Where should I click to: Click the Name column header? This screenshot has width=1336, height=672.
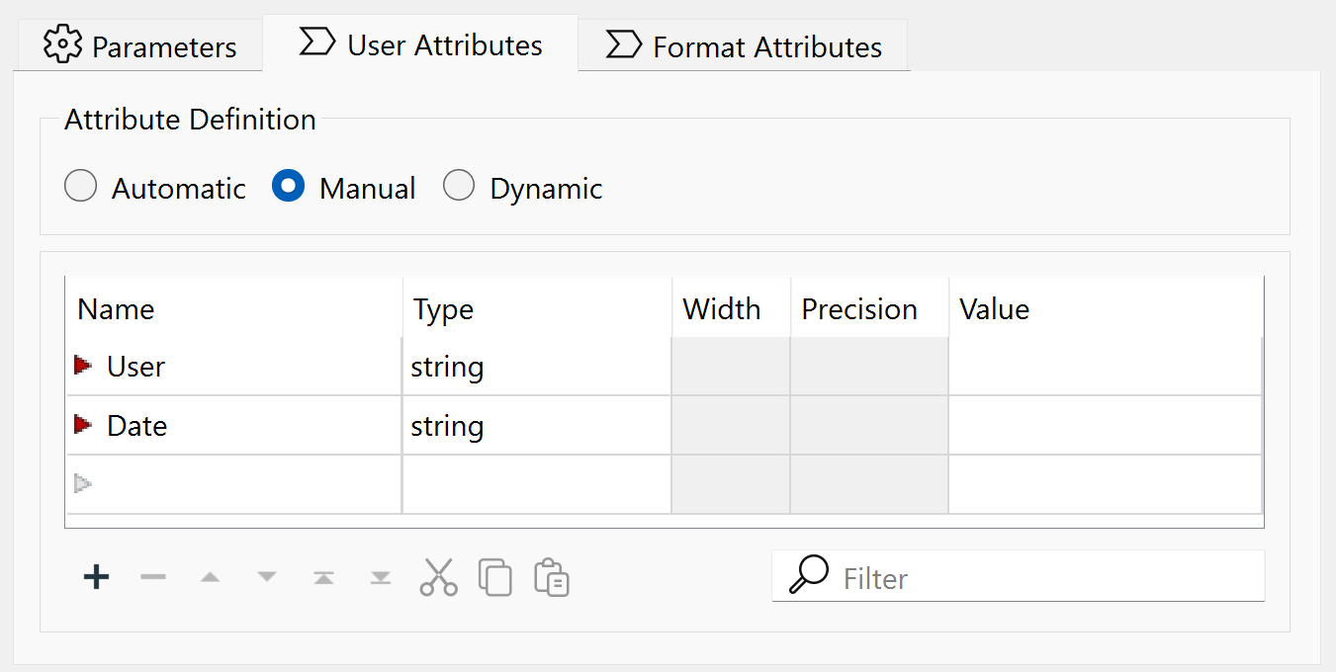116,308
